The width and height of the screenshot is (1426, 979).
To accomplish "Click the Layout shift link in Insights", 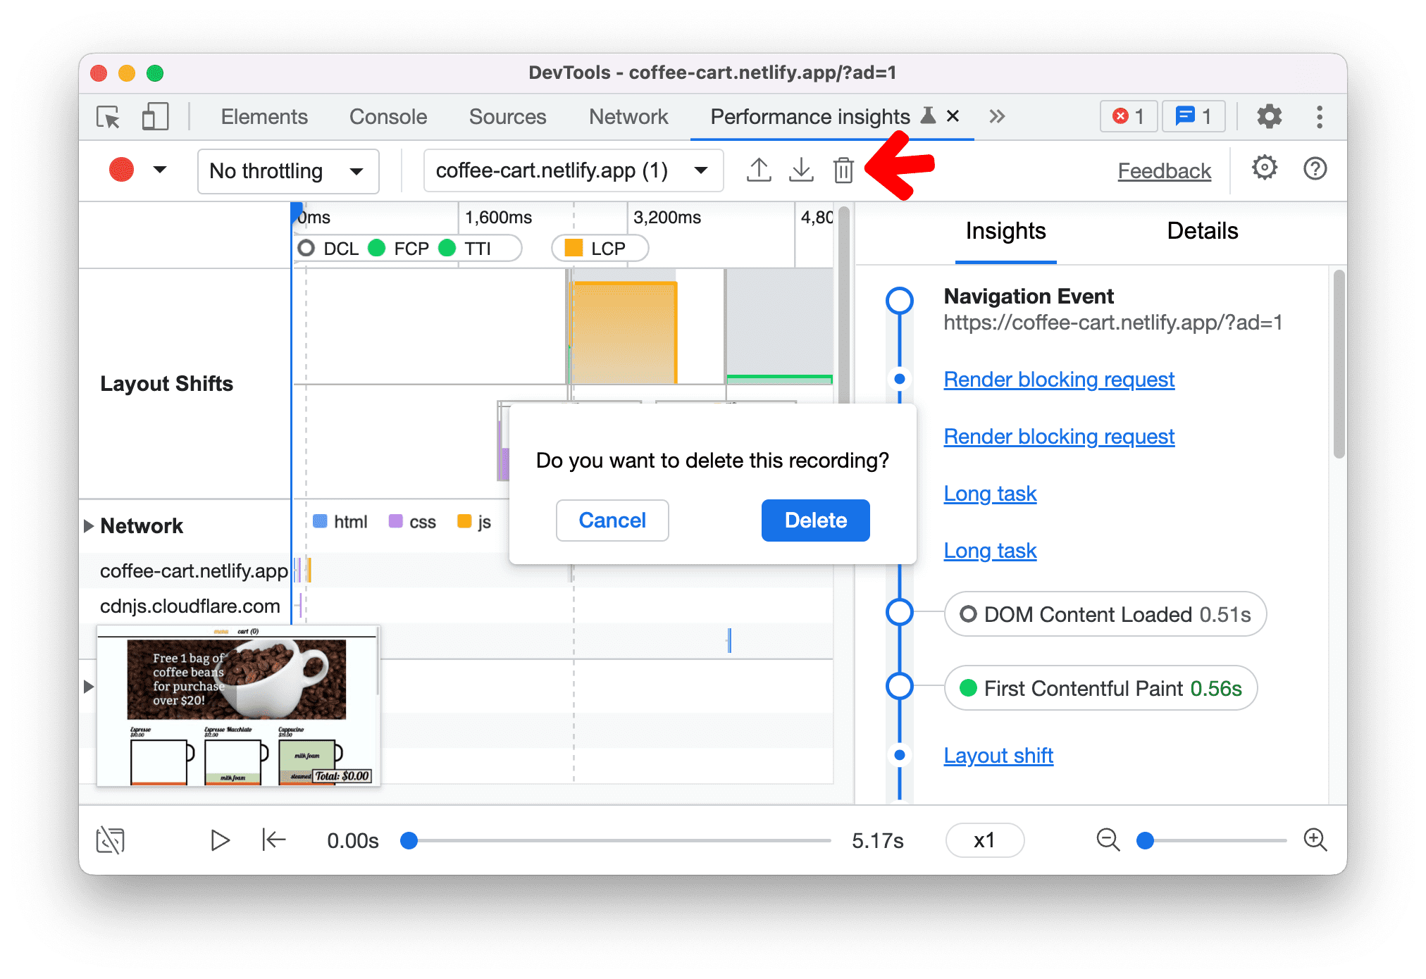I will coord(998,754).
